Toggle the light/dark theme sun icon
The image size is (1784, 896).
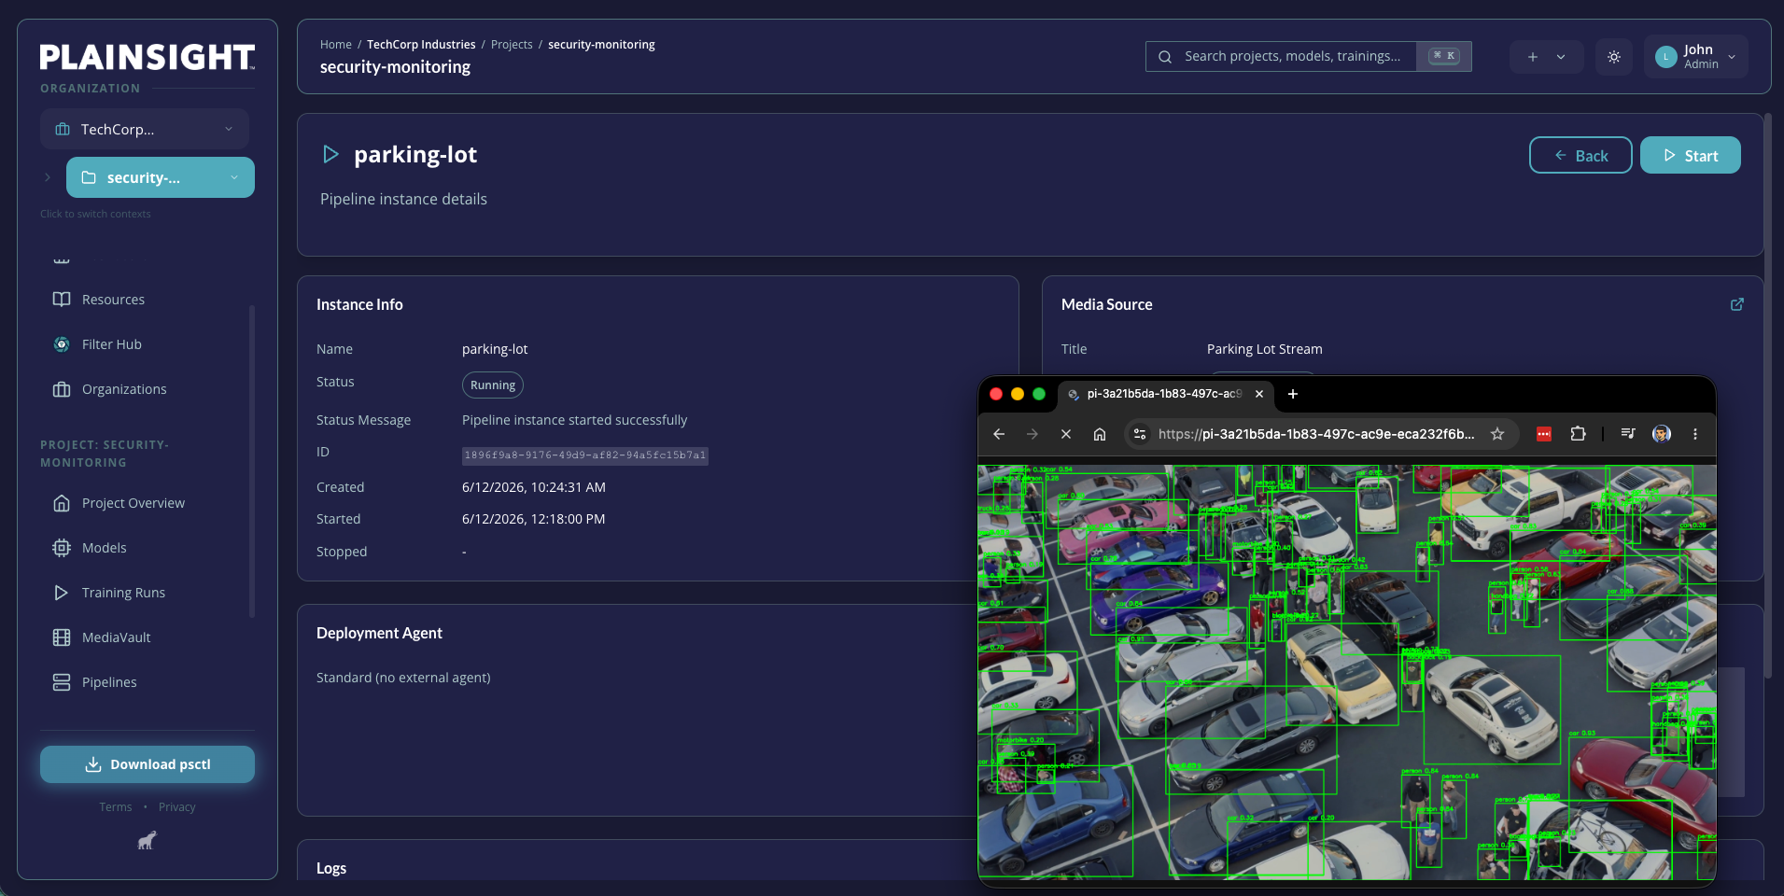[x=1614, y=57]
